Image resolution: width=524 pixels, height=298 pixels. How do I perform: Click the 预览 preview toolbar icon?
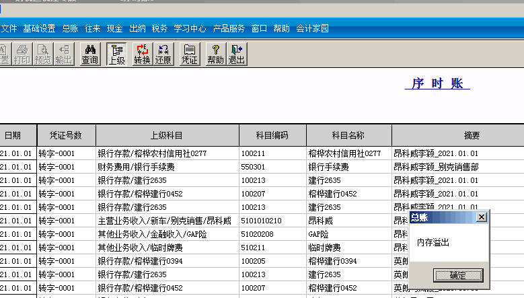coord(43,54)
